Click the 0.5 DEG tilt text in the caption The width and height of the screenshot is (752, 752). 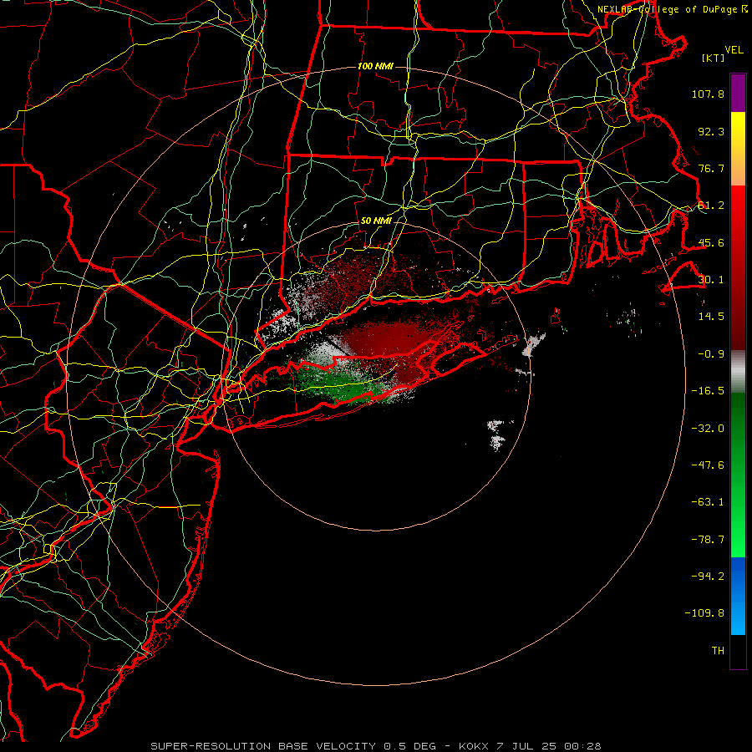(409, 746)
